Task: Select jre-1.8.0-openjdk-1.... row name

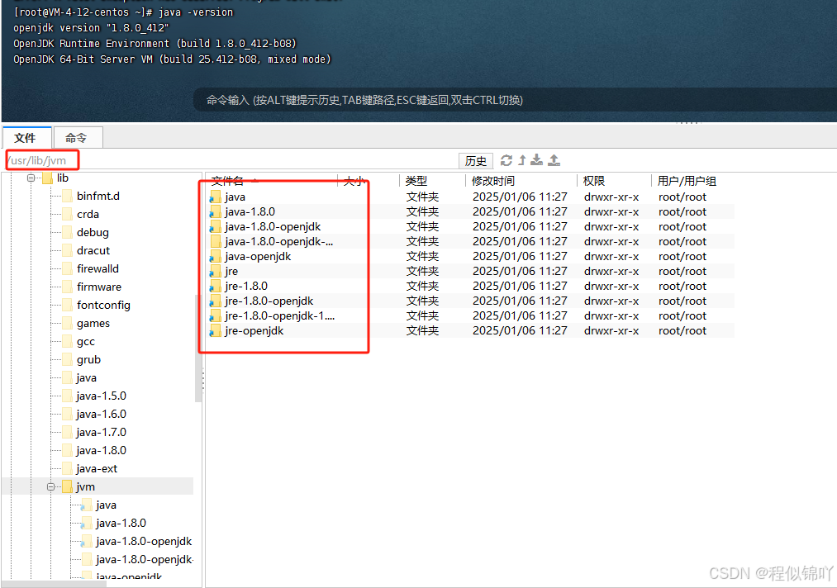Action: [x=280, y=315]
